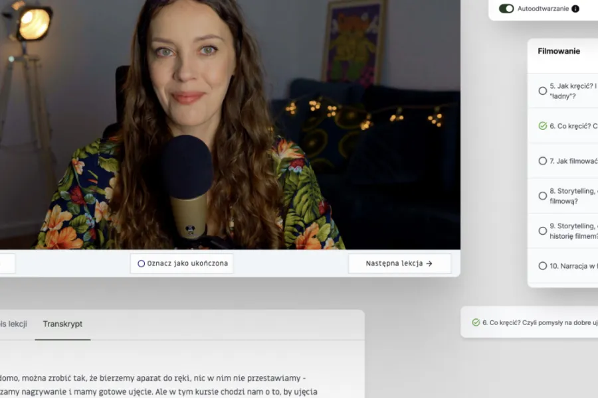Click the circle icon beside lesson 10 Narracja
The height and width of the screenshot is (398, 598).
coord(543,266)
